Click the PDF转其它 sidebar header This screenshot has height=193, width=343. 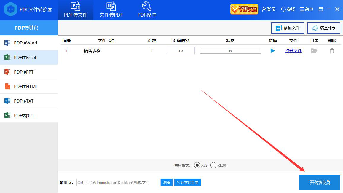point(29,28)
